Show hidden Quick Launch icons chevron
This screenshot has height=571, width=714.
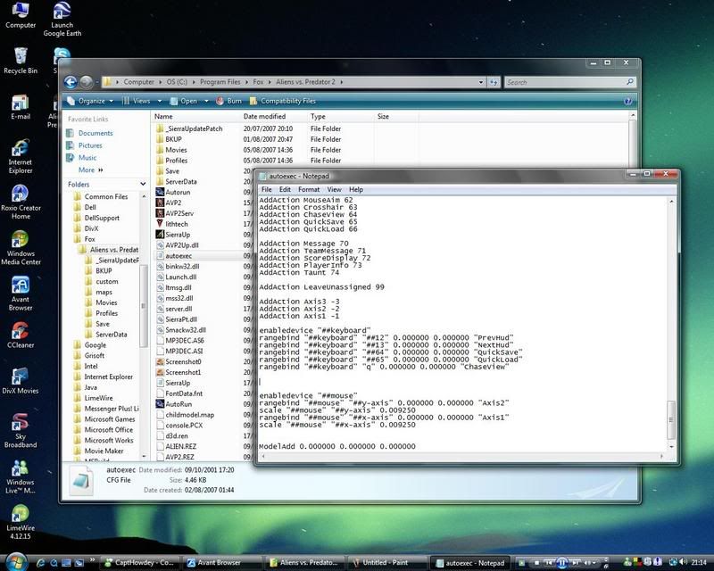point(92,560)
